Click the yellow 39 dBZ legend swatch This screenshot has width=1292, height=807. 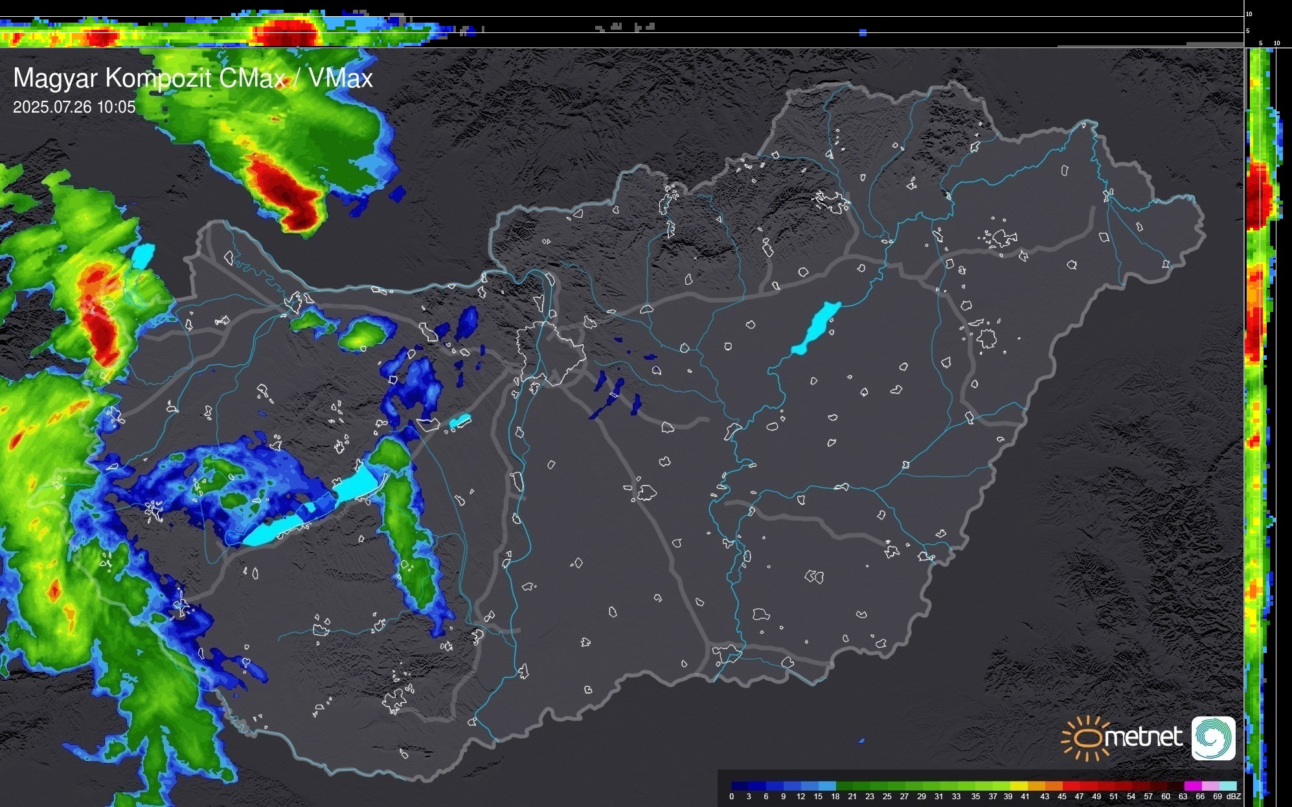tap(1019, 786)
